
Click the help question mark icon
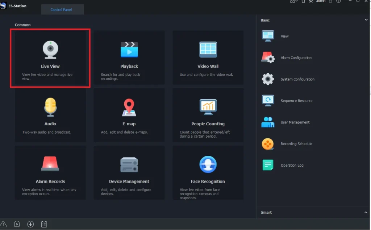click(338, 1)
